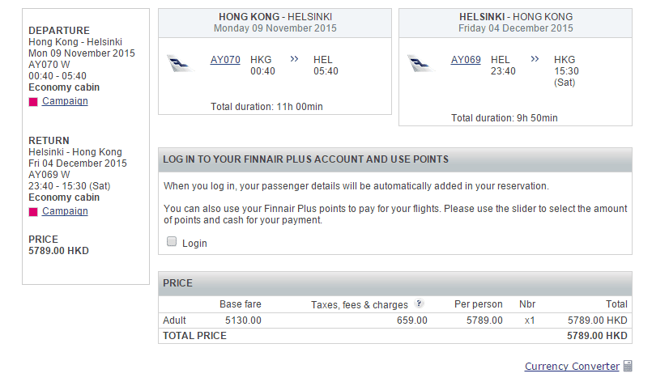Viewport: 669px width, 382px height.
Task: Open help icon next to Taxes, fees & charges
Action: 419,304
